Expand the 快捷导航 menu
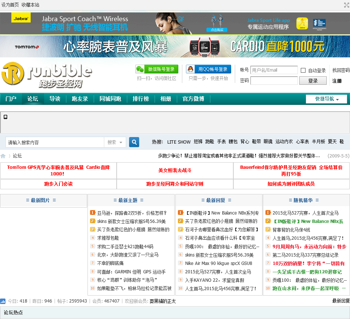 click(326, 99)
